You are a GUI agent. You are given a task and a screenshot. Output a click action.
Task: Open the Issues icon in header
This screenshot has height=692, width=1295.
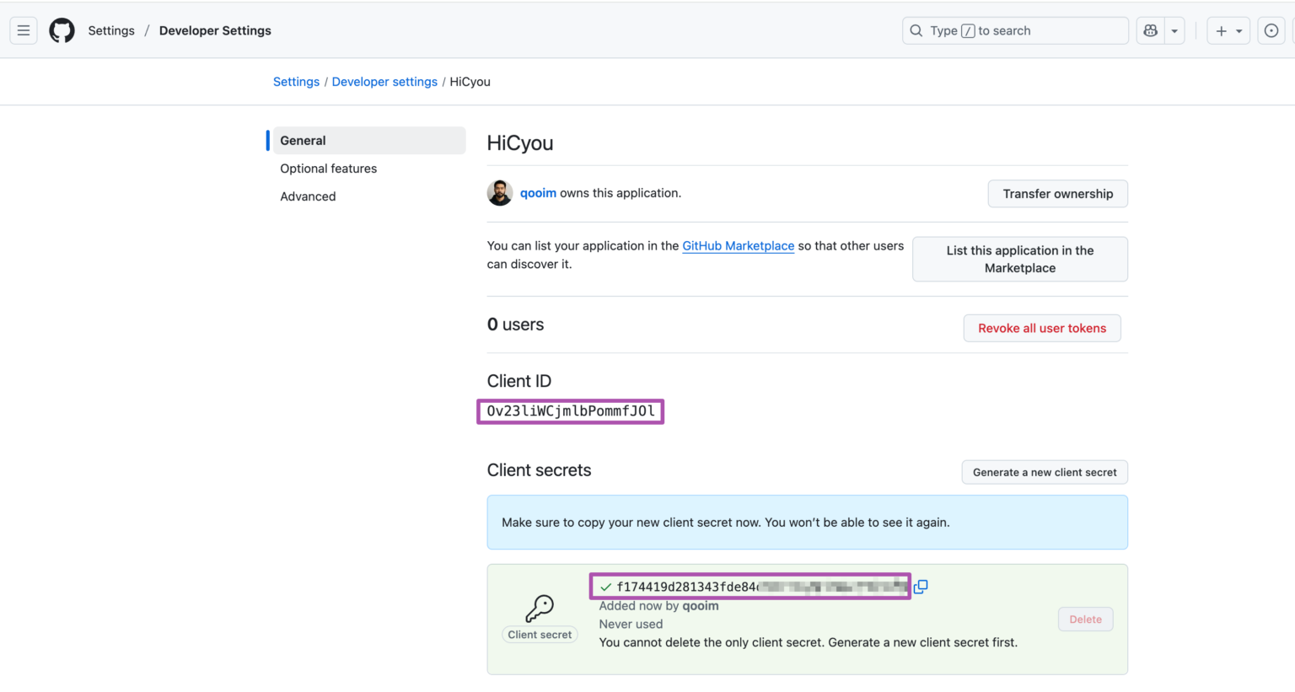(x=1271, y=31)
